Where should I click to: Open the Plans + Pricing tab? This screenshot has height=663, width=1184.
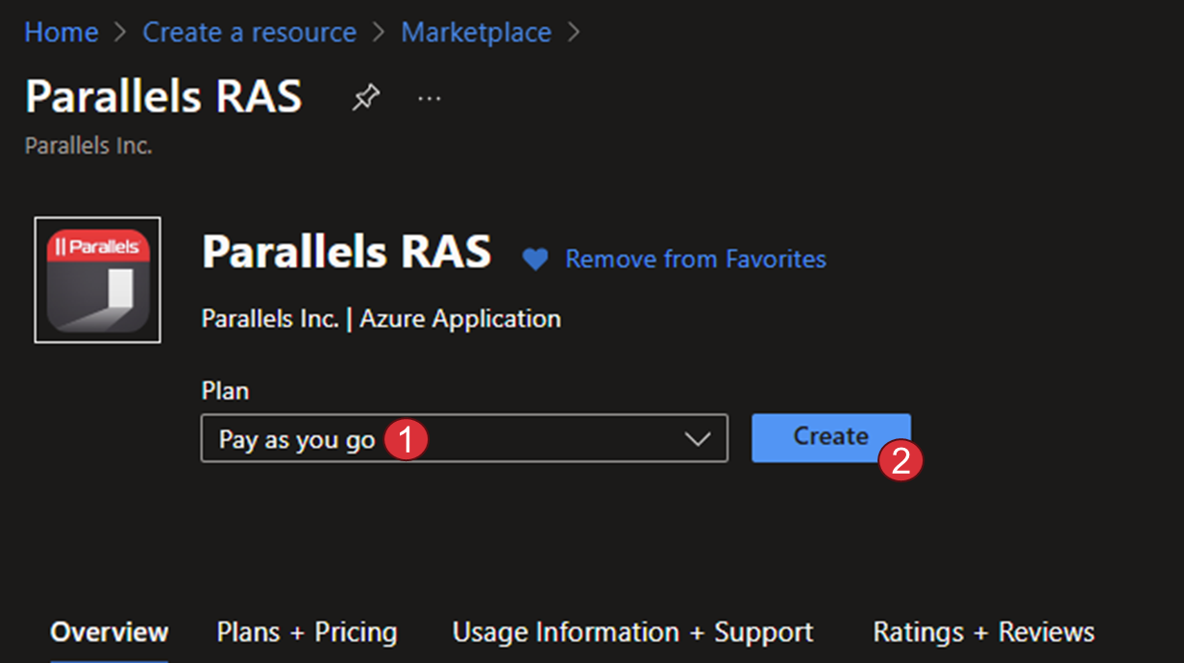click(x=307, y=632)
